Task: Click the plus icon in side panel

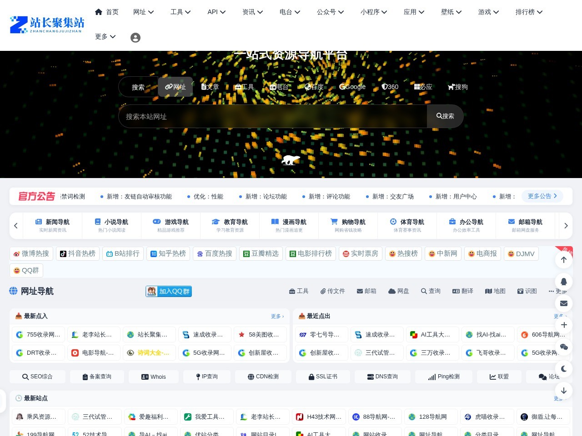Action: [x=564, y=325]
